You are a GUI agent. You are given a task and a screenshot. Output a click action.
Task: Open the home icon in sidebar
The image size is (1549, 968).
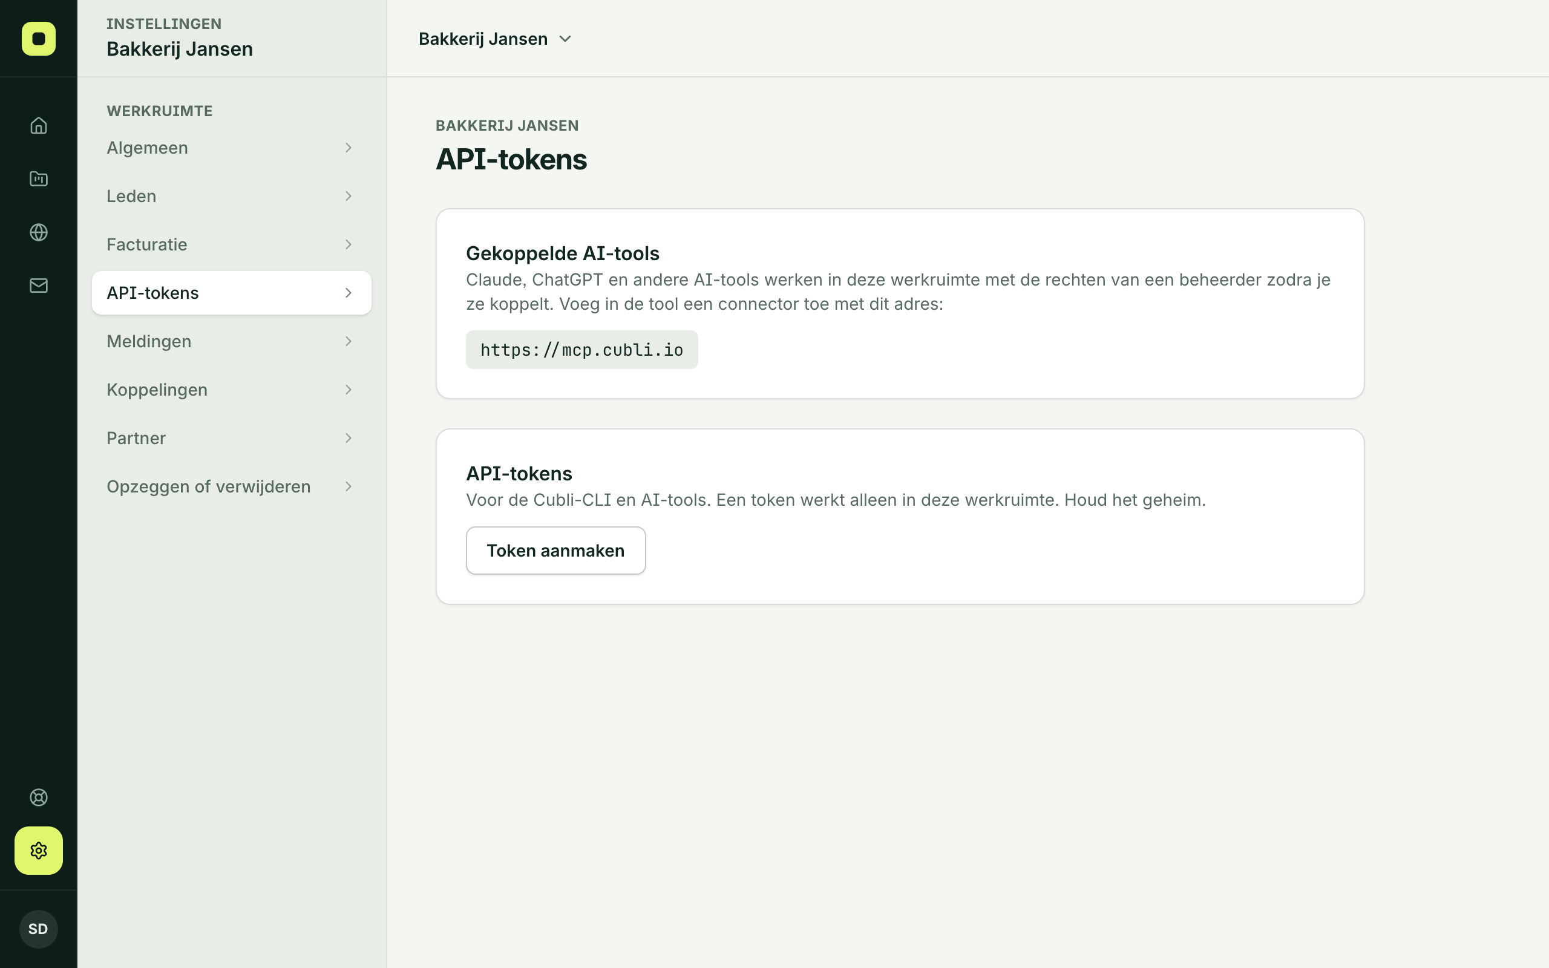[38, 125]
